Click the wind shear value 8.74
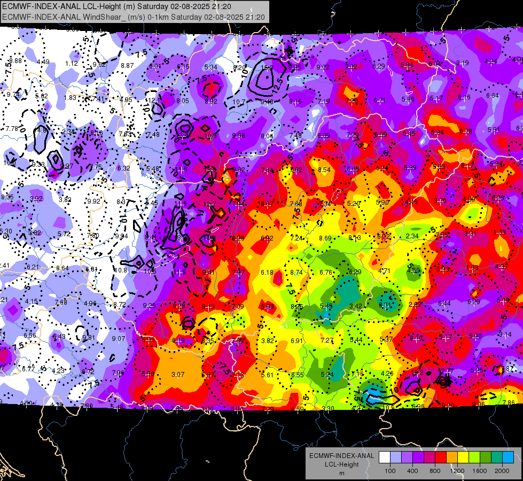Image resolution: width=523 pixels, height=481 pixels. 296,273
